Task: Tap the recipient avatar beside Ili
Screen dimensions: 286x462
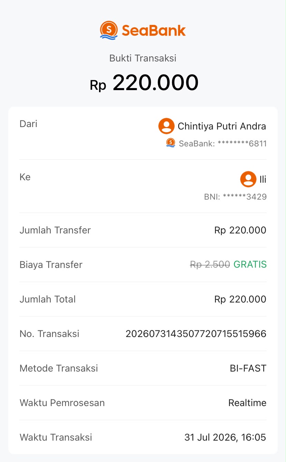Action: (248, 179)
